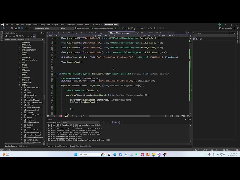Open File Explorer from taskbar
This screenshot has height=180, width=240.
point(153,154)
